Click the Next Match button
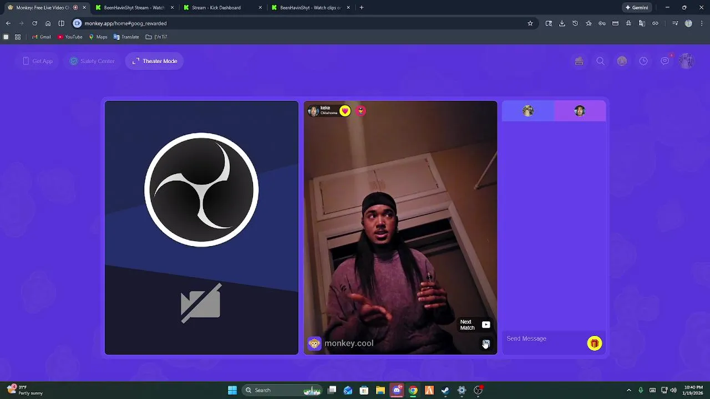Viewport: 710px width, 399px height. (x=475, y=325)
